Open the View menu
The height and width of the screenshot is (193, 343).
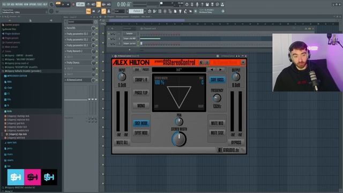(26, 4)
